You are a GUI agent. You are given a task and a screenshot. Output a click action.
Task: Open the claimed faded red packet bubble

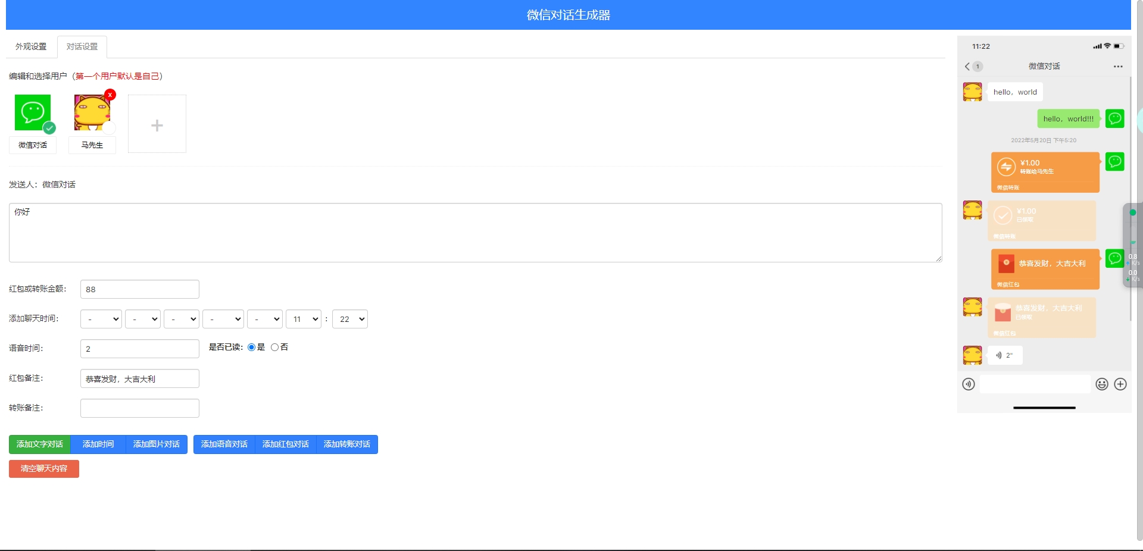pos(1042,318)
